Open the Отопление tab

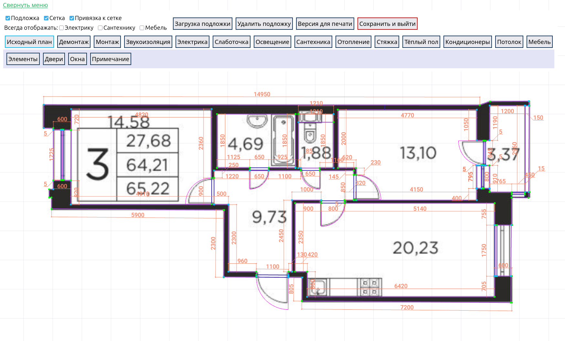click(x=353, y=42)
